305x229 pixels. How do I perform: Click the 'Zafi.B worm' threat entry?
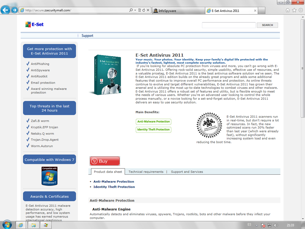point(40,121)
